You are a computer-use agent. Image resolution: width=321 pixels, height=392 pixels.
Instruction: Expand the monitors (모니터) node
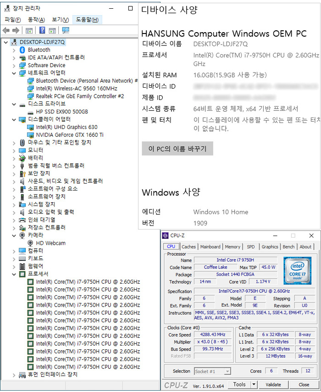pyautogui.click(x=14, y=151)
